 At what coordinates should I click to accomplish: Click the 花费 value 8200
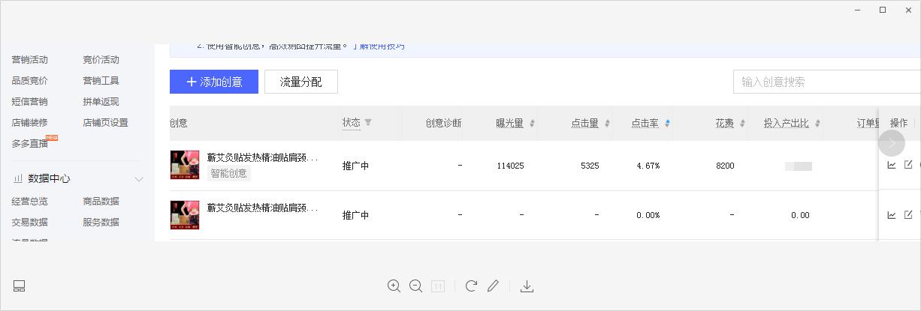click(x=725, y=166)
